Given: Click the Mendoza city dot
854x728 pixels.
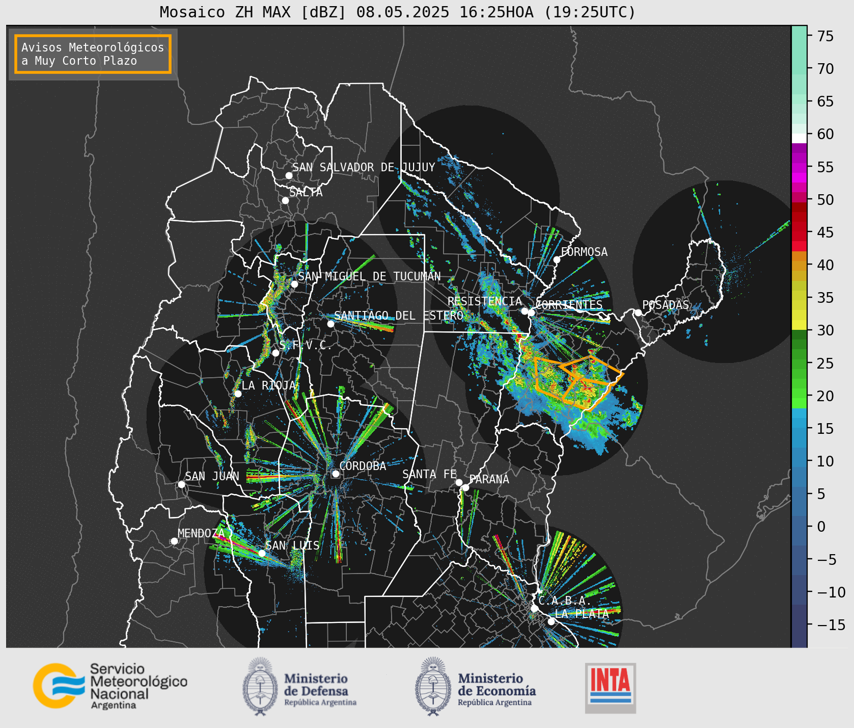Looking at the screenshot, I should pos(174,541).
